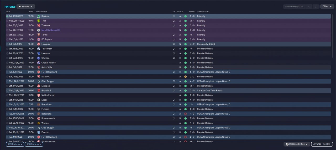This screenshot has width=336, height=150.
Task: Open the Season 2022/23 selector
Action: point(294,7)
